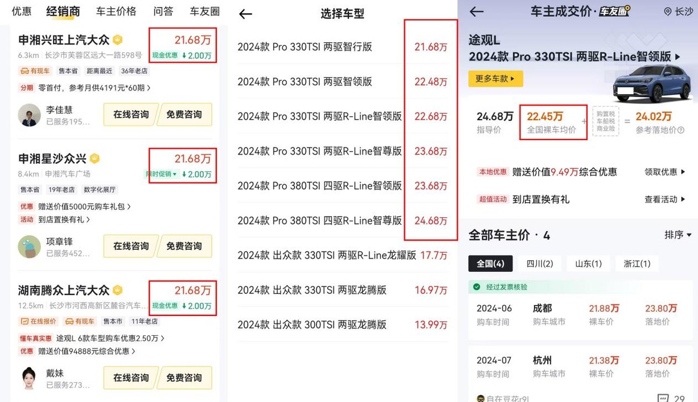Open 领取优惠 link

tap(665, 172)
